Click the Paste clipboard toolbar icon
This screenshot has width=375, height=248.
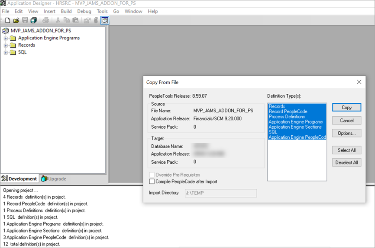(75, 20)
